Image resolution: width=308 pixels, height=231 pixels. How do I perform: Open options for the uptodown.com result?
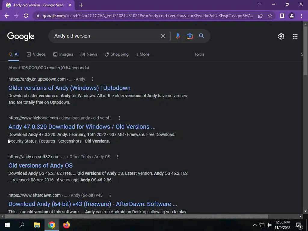tap(93, 79)
